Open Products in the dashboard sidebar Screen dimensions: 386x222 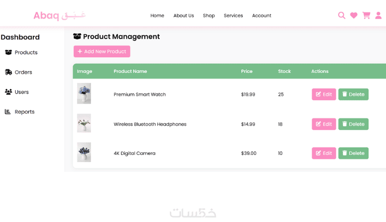21,53
